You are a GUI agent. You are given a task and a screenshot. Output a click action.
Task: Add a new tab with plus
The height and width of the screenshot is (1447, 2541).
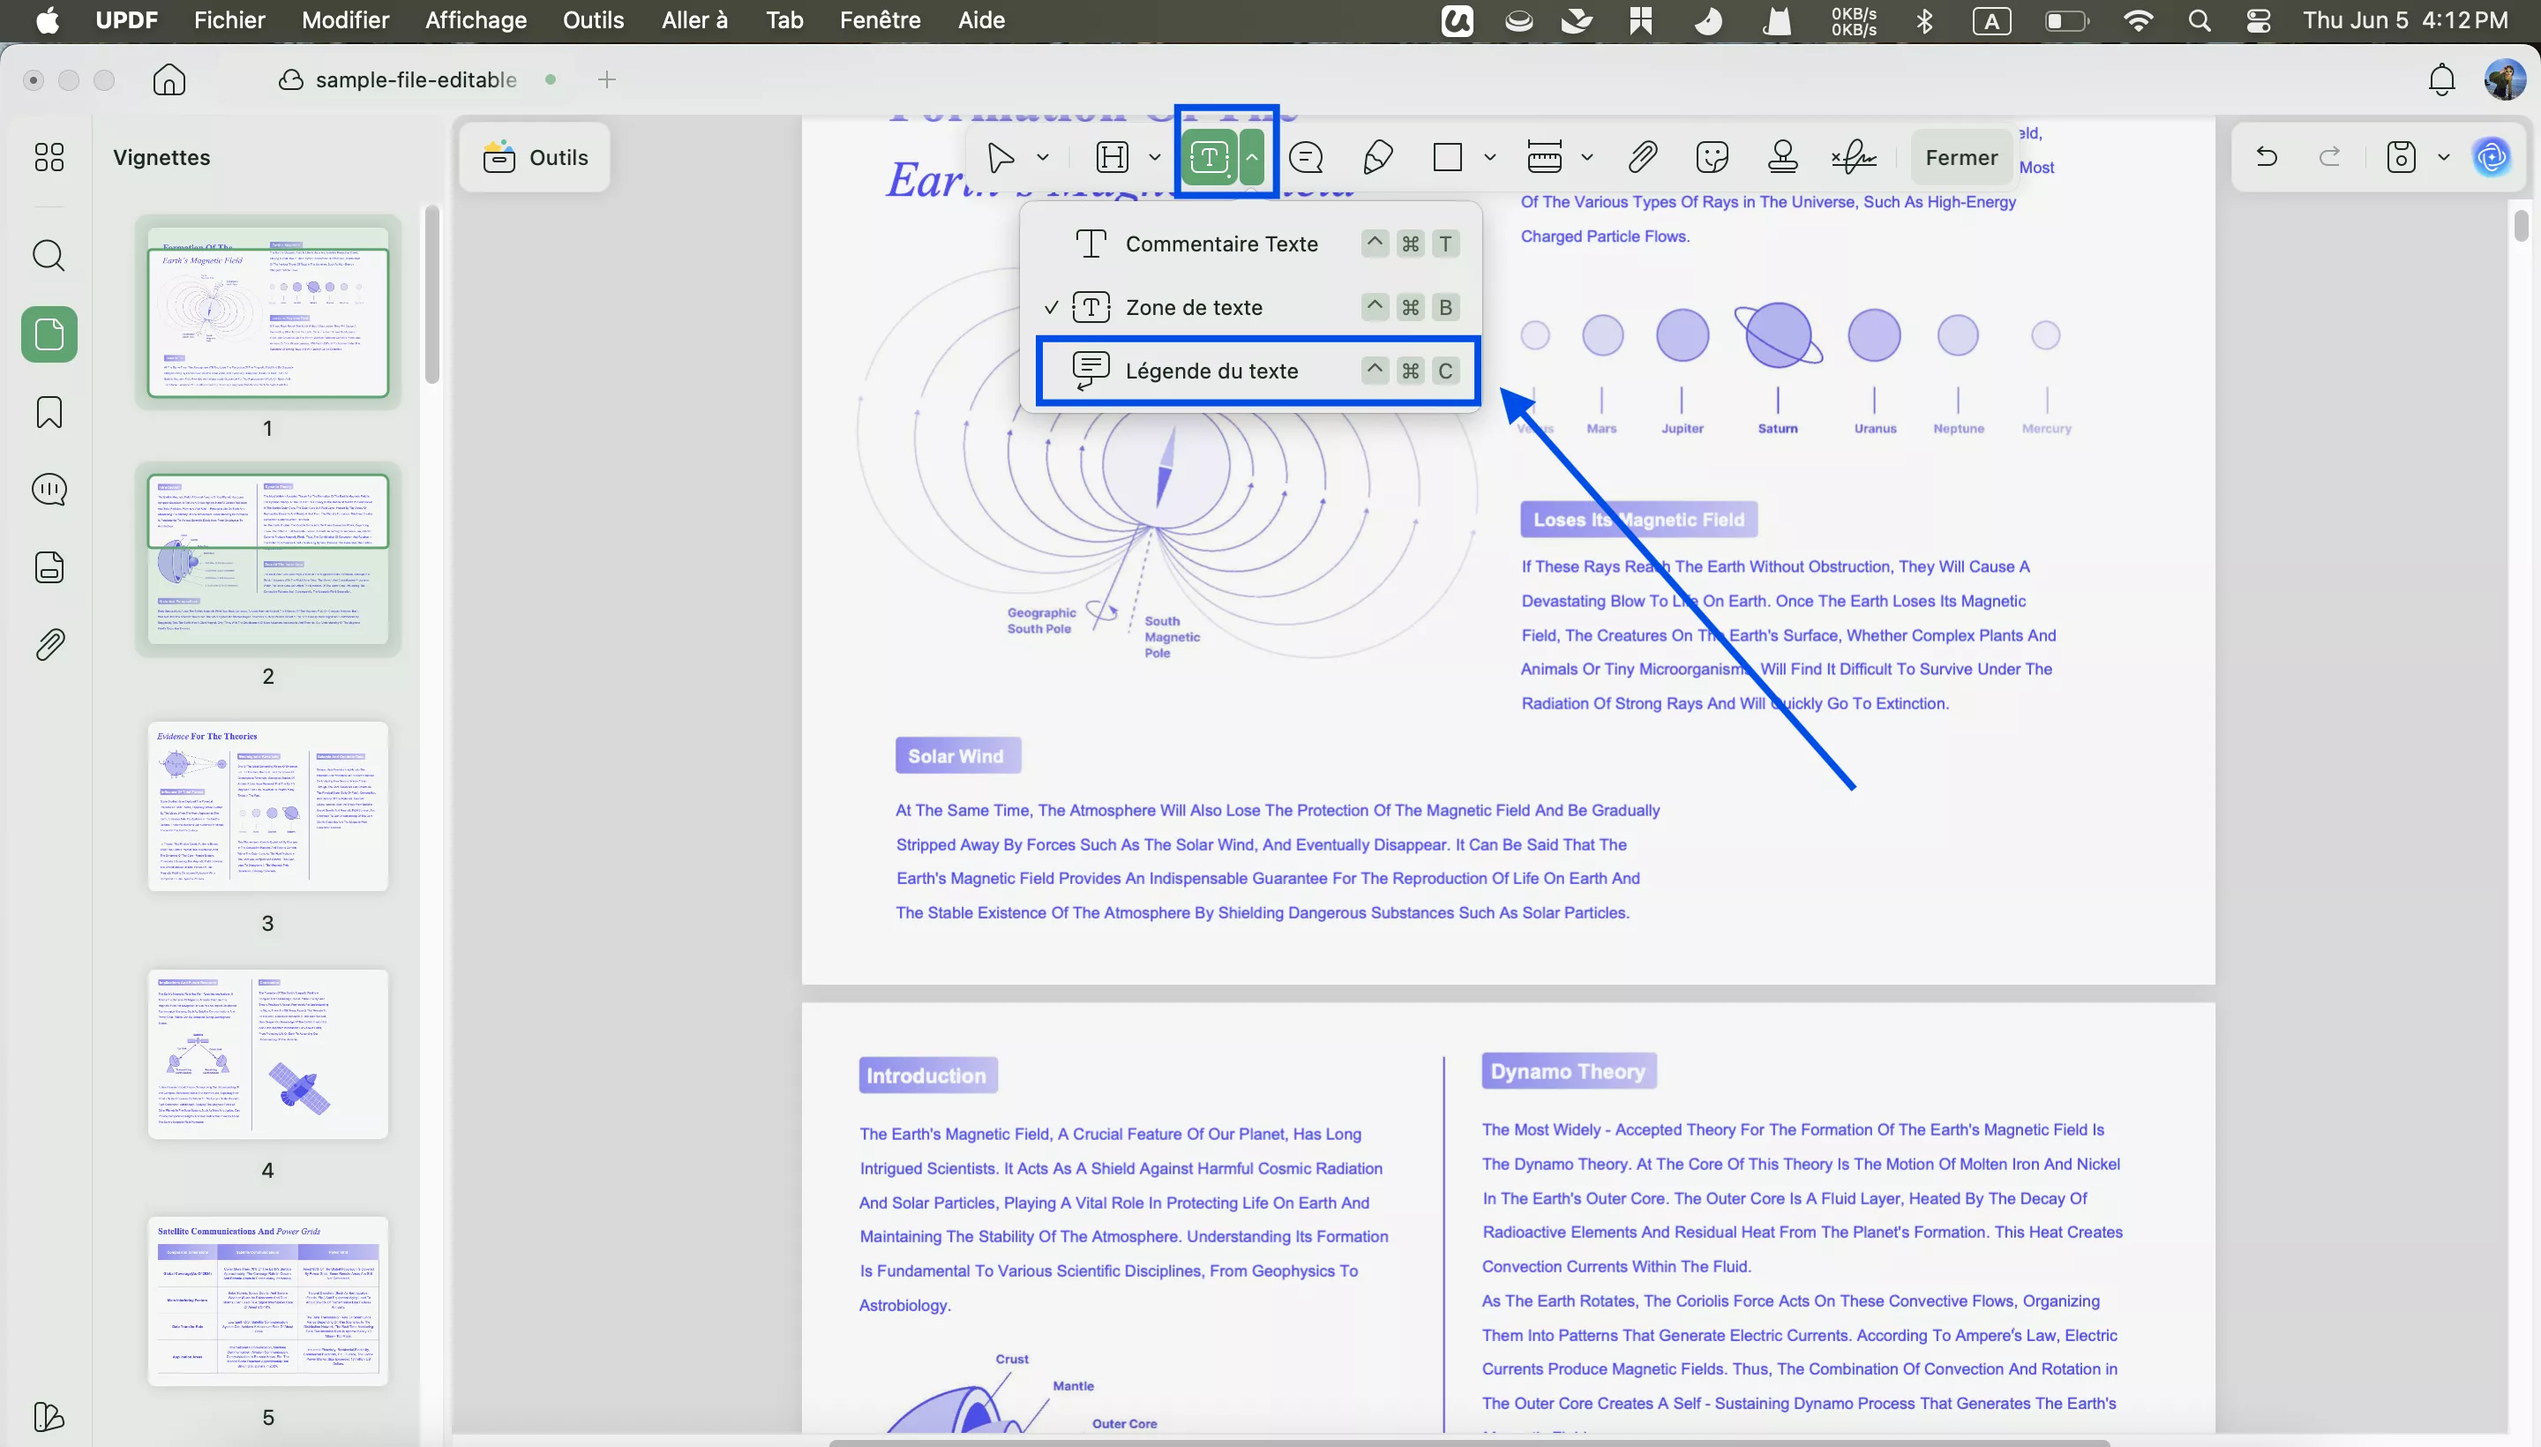point(606,79)
